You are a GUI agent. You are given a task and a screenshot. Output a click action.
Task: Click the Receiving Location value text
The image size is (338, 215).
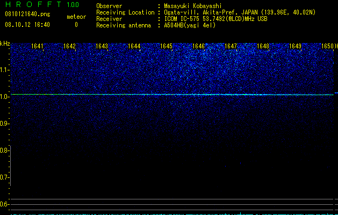point(240,12)
